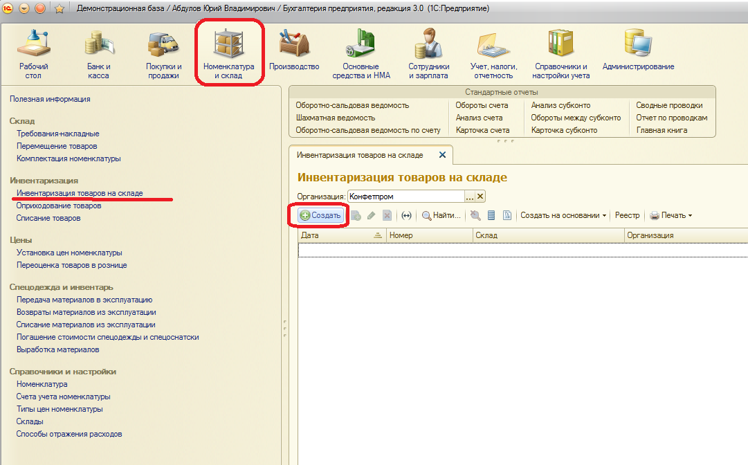Open Списание товаров link

tap(48, 218)
